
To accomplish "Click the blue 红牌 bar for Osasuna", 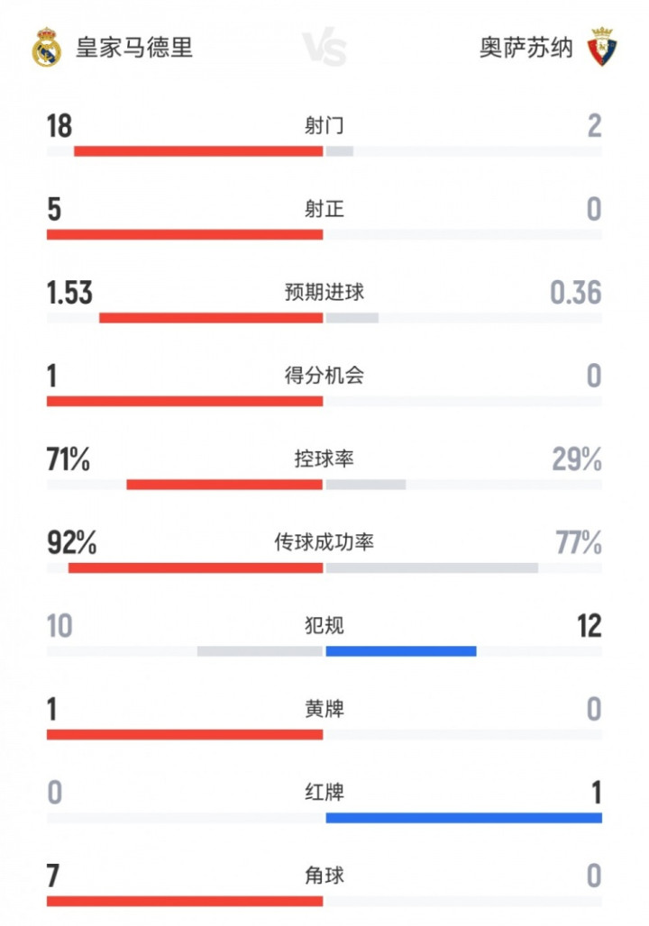I will (463, 818).
